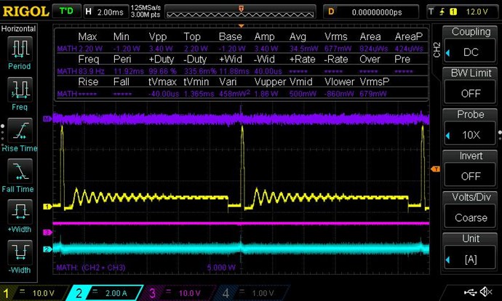This screenshot has height=301, width=502.
Task: Click the 5.000 W math scale label
Action: 221,268
